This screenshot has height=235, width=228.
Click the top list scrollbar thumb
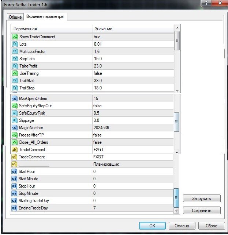coord(177,41)
